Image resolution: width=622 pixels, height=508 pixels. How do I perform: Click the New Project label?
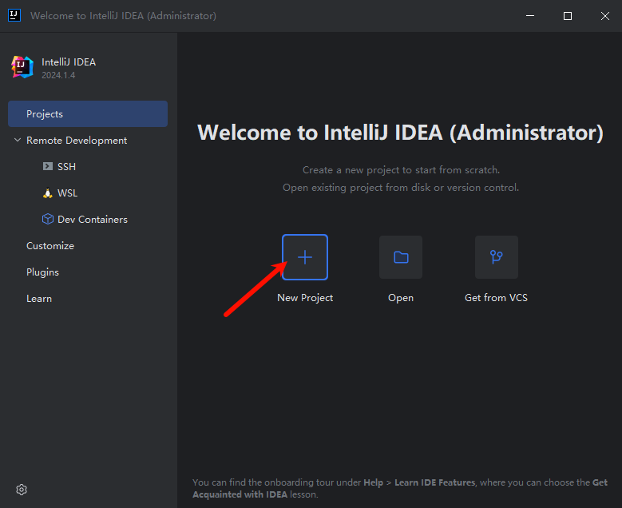click(x=305, y=298)
